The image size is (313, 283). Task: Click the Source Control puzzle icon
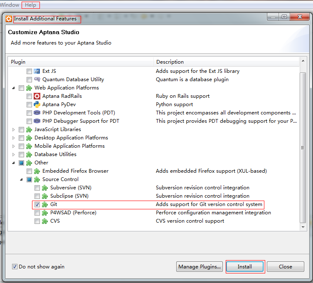tap(37, 179)
